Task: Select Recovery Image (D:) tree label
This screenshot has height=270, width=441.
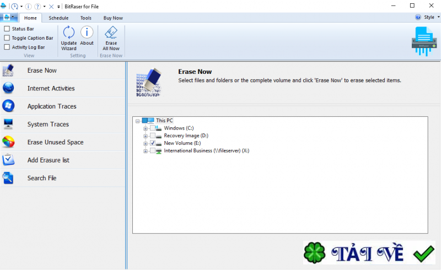Action: pos(186,136)
